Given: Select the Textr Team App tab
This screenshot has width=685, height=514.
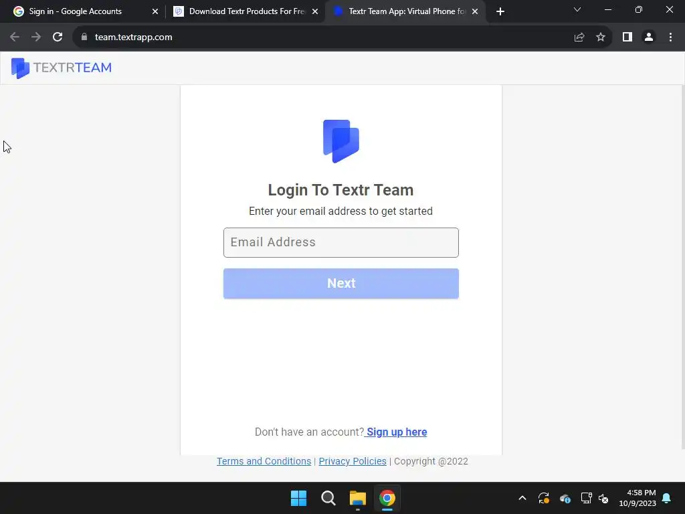Looking at the screenshot, I should [404, 11].
